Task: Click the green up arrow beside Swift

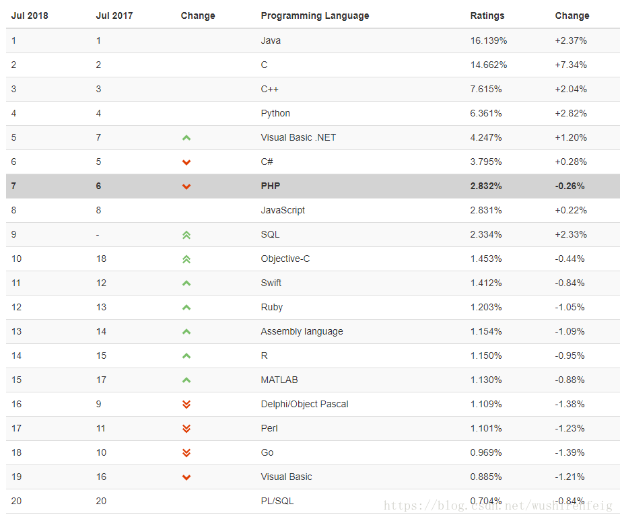Action: 186,283
